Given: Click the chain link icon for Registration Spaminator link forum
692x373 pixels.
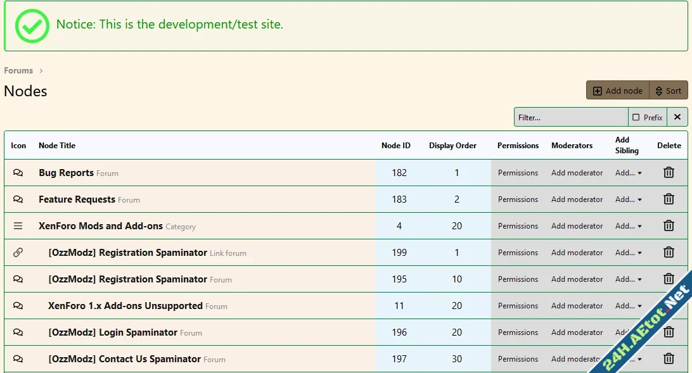Looking at the screenshot, I should 18,252.
